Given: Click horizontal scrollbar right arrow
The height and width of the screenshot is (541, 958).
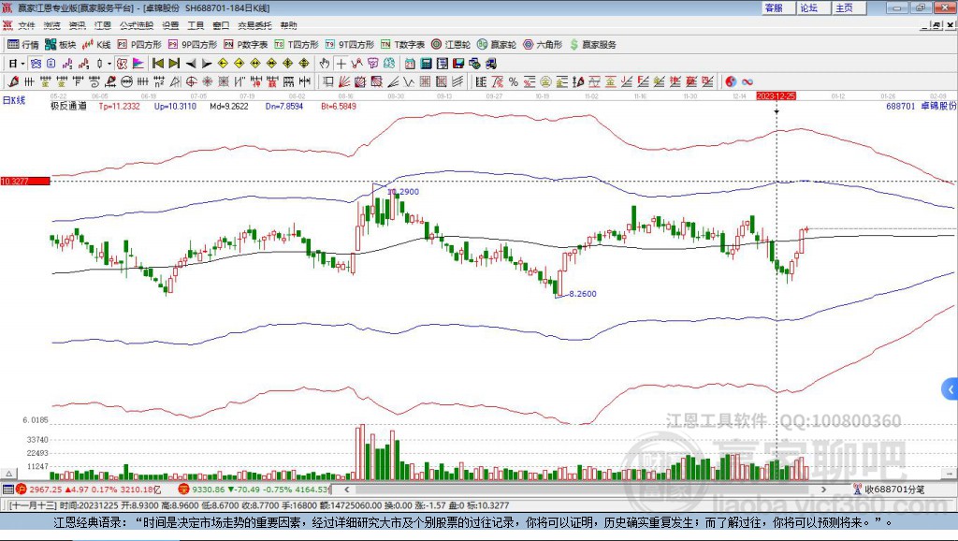Looking at the screenshot, I should pos(823,489).
